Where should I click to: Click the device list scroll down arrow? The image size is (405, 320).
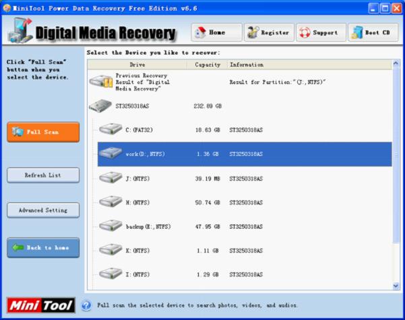(x=396, y=286)
